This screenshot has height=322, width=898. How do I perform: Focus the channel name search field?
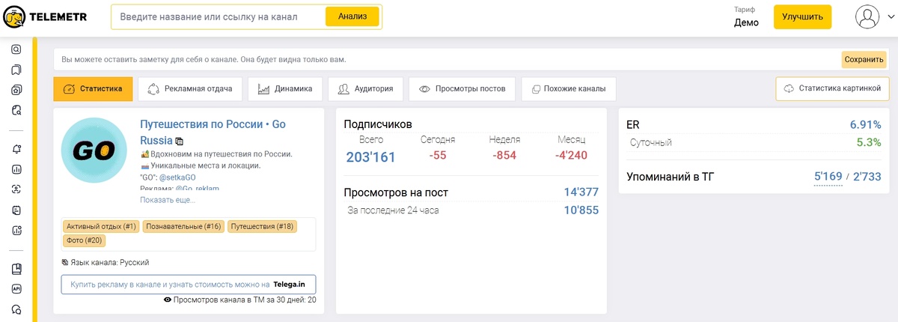click(219, 16)
